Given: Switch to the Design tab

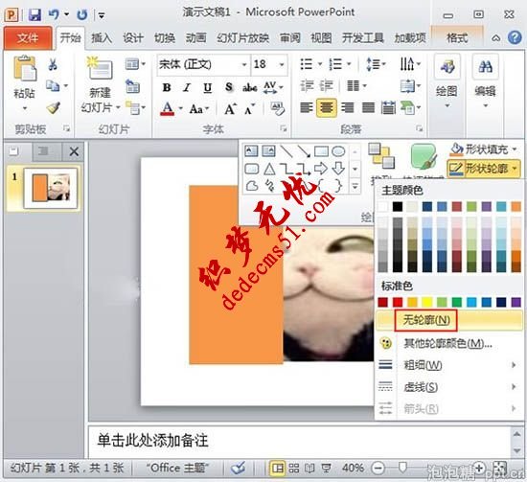Looking at the screenshot, I should click(133, 38).
